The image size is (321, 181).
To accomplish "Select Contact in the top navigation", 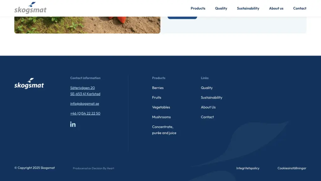I will click(300, 8).
